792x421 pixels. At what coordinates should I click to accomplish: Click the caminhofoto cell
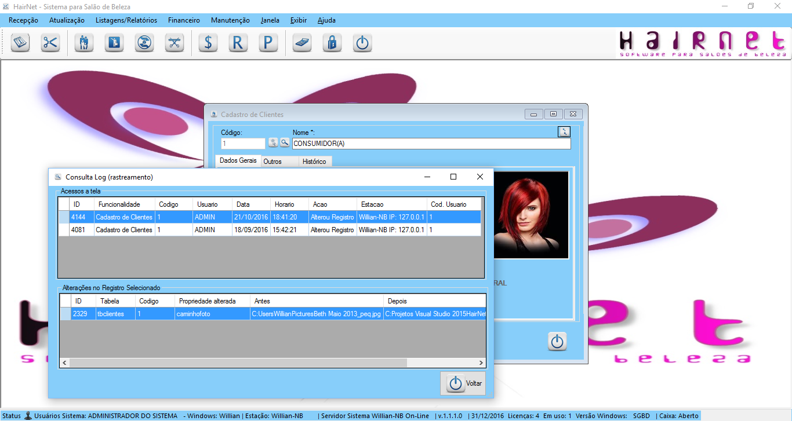tap(212, 314)
